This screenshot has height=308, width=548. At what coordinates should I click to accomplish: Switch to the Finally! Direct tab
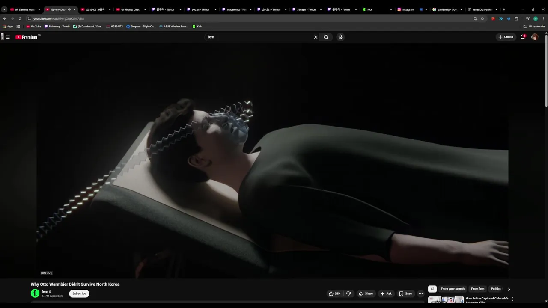[x=131, y=9]
